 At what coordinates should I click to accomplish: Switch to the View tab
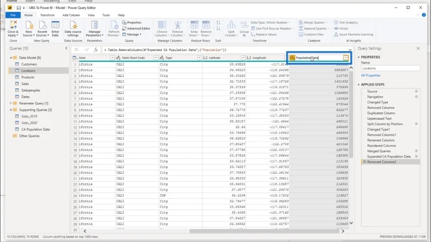[x=91, y=15]
